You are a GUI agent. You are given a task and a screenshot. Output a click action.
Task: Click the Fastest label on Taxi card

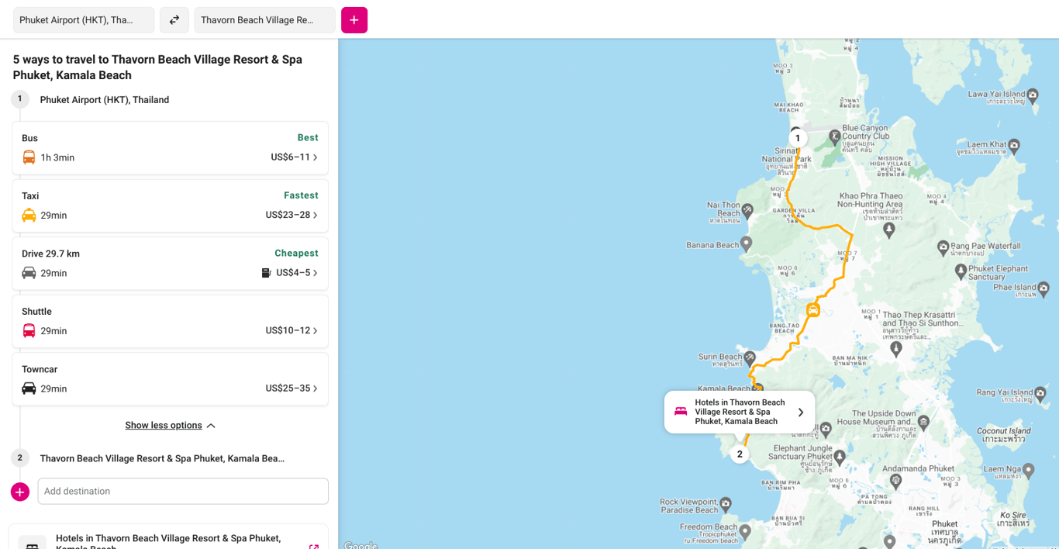pyautogui.click(x=301, y=195)
